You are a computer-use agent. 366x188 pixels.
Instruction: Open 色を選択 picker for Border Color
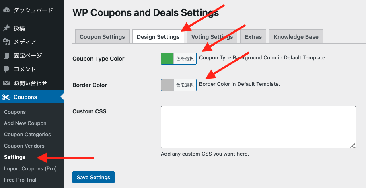[185, 85]
